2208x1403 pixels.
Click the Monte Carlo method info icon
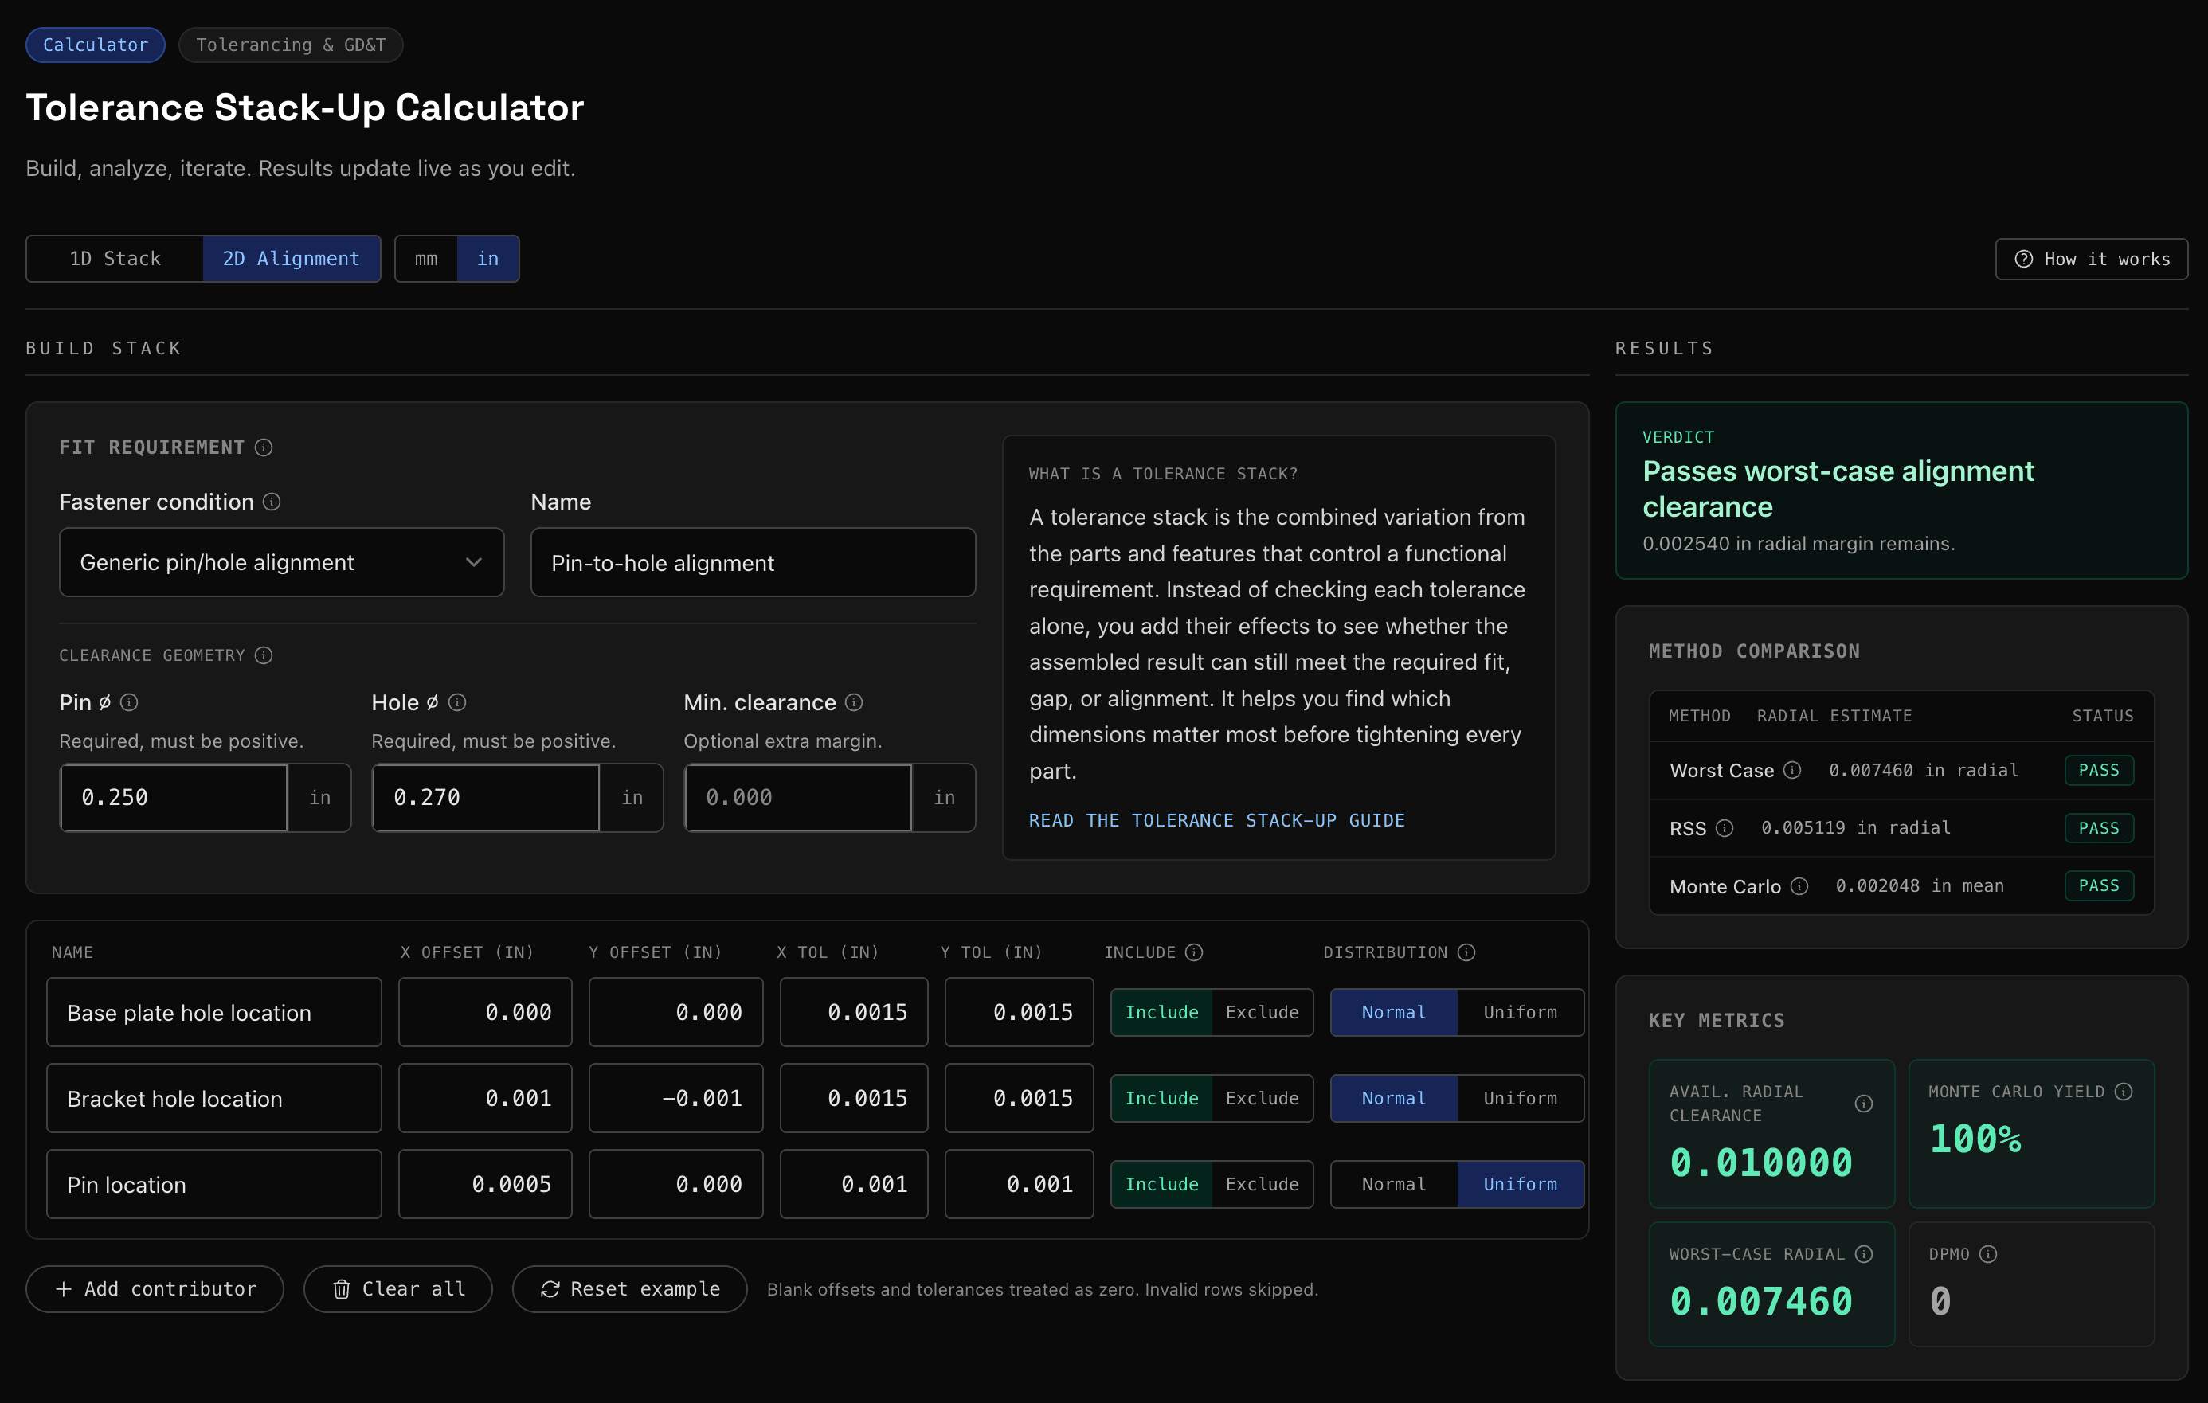point(1799,885)
